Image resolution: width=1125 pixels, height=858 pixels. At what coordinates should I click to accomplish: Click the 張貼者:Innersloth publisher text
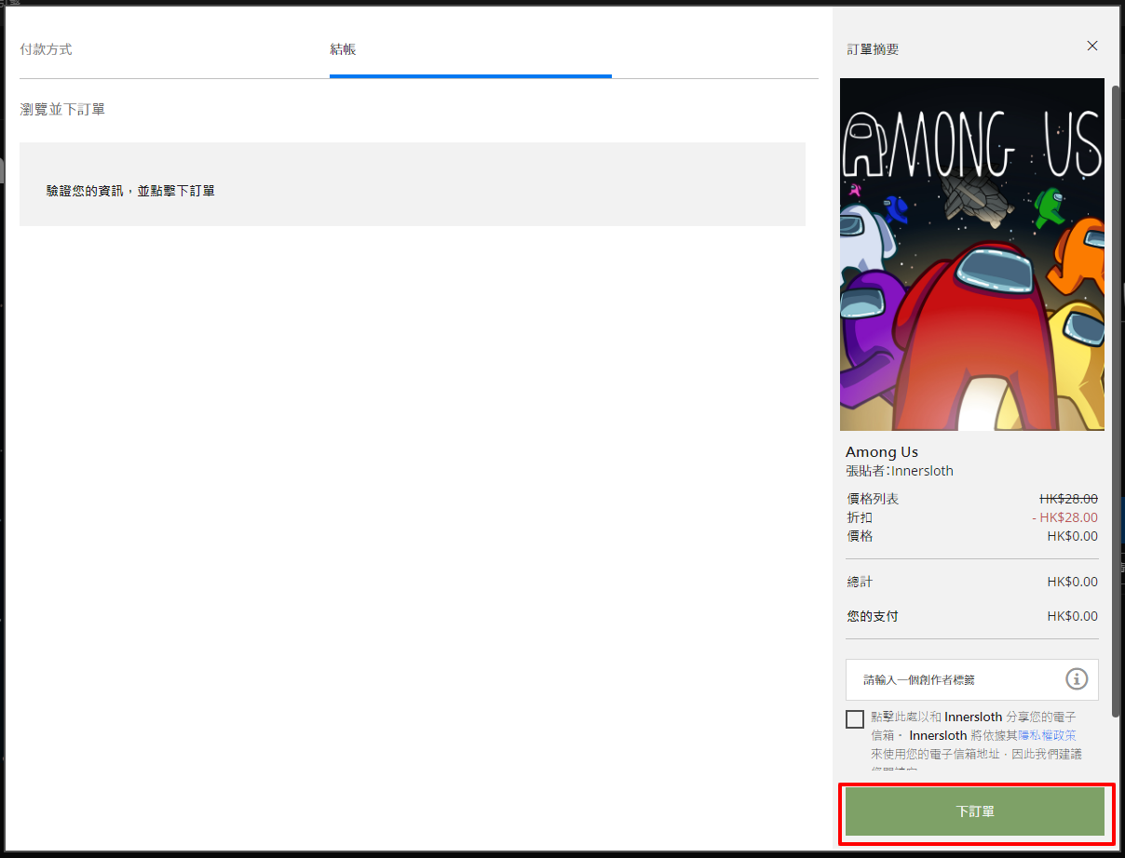coord(900,471)
